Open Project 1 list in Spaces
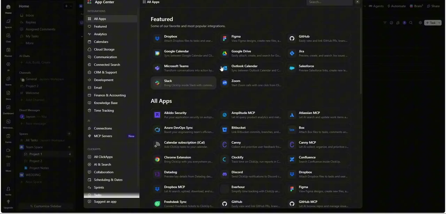This screenshot has width=446, height=214. pos(46,154)
